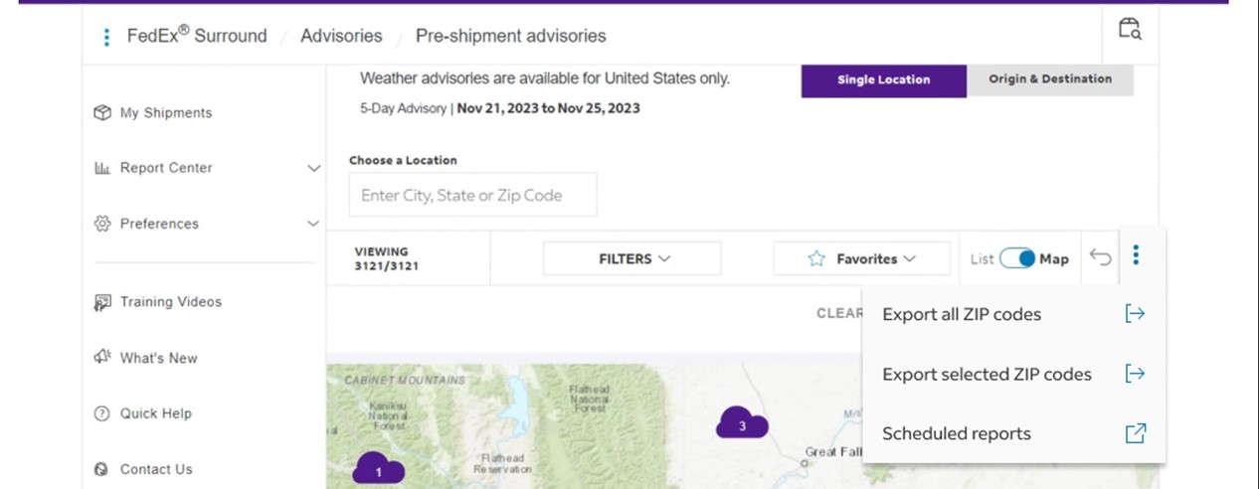Click the shipment search icon at top right

coord(1129,28)
